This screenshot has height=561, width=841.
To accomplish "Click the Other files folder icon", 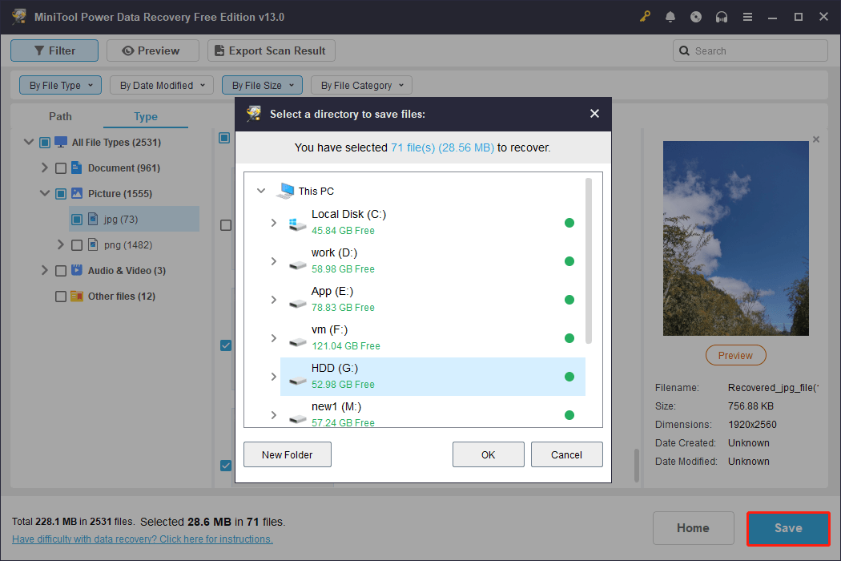I will click(77, 296).
